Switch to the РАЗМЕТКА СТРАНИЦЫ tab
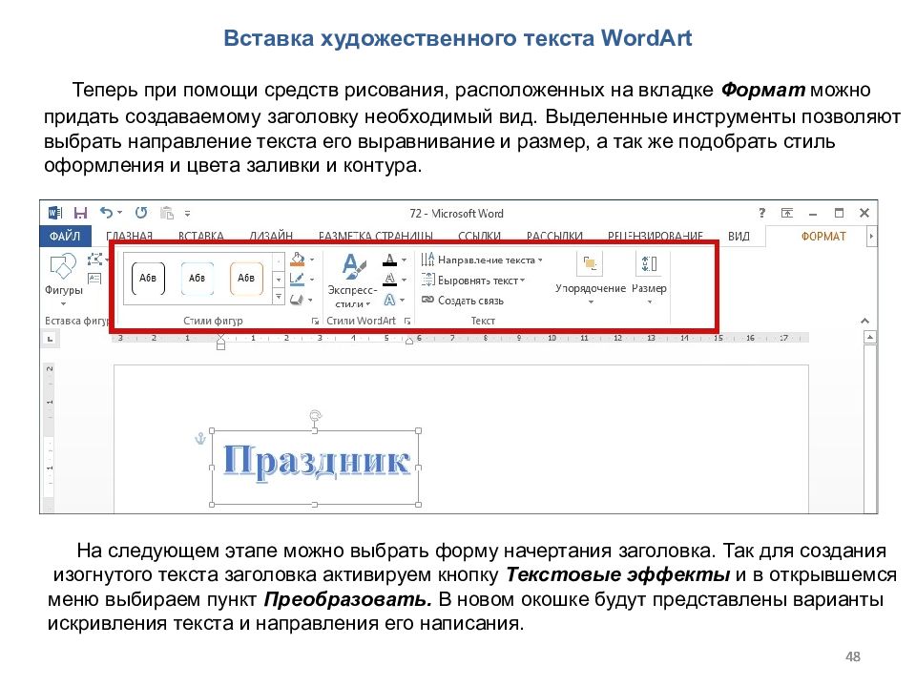The height and width of the screenshot is (687, 916). tap(376, 236)
